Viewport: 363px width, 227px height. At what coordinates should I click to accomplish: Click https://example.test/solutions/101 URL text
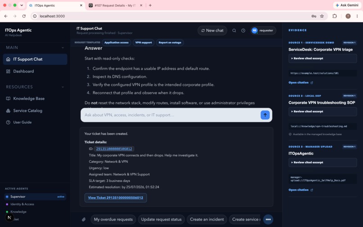(x=314, y=73)
